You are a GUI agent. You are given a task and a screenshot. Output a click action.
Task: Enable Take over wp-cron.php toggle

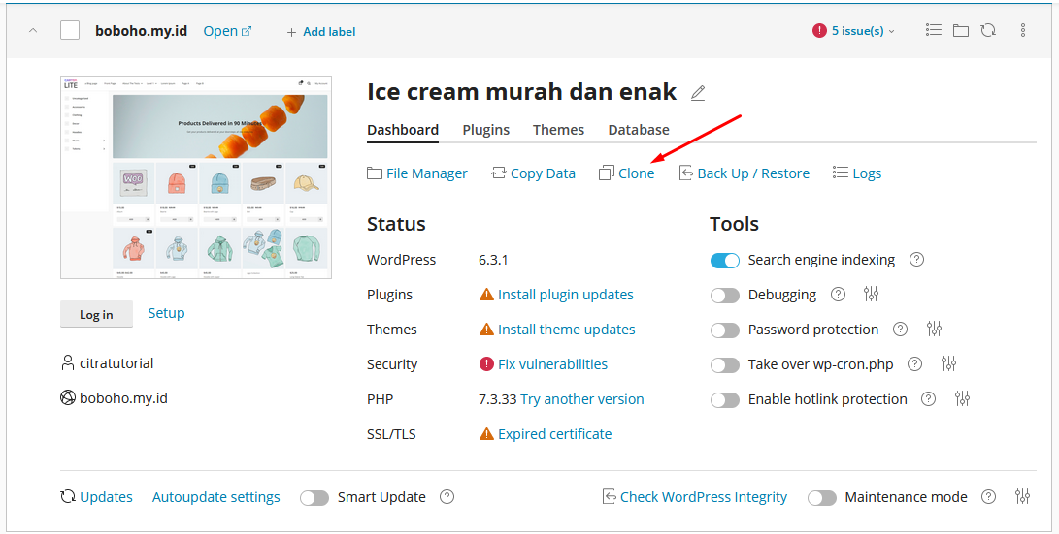pyautogui.click(x=725, y=365)
